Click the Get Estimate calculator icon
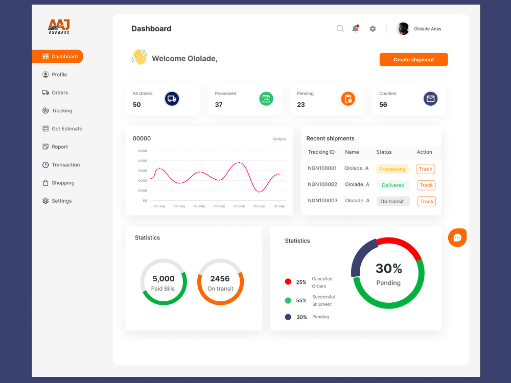511x383 pixels. (x=45, y=129)
